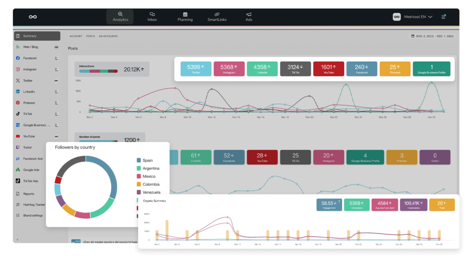Click the YouTube 28 posts card
Viewport: 472px width, 256px height.
coord(262,157)
